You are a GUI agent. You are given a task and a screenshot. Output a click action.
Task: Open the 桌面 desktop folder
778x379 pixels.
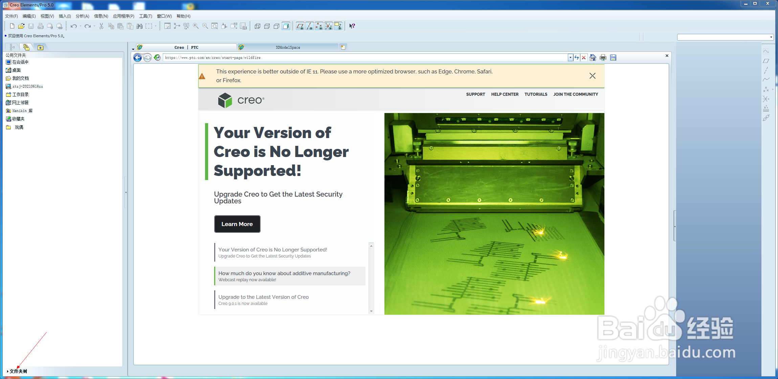pyautogui.click(x=14, y=70)
